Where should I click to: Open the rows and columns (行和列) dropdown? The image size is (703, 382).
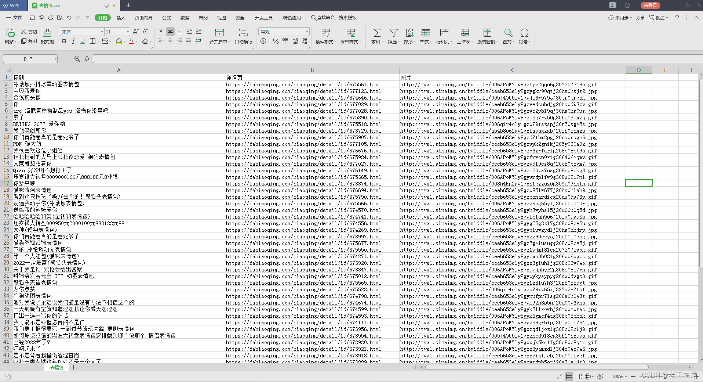[x=444, y=42]
